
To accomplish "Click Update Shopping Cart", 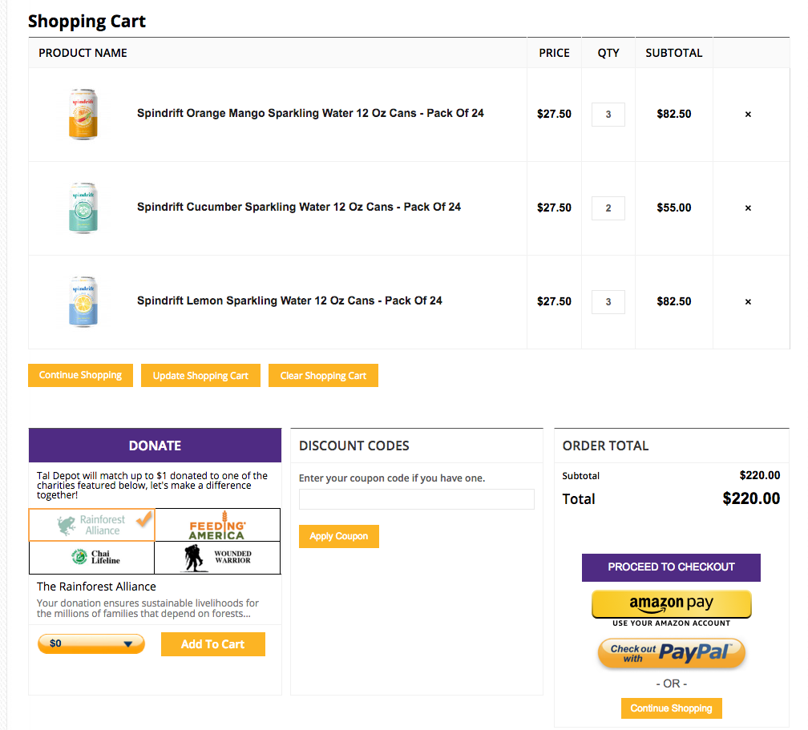I will 200,376.
